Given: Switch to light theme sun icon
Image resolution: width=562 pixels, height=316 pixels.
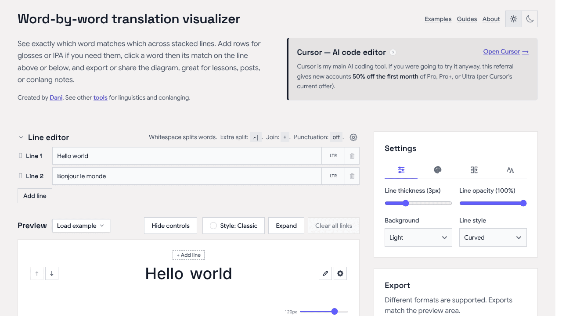Looking at the screenshot, I should 514,19.
